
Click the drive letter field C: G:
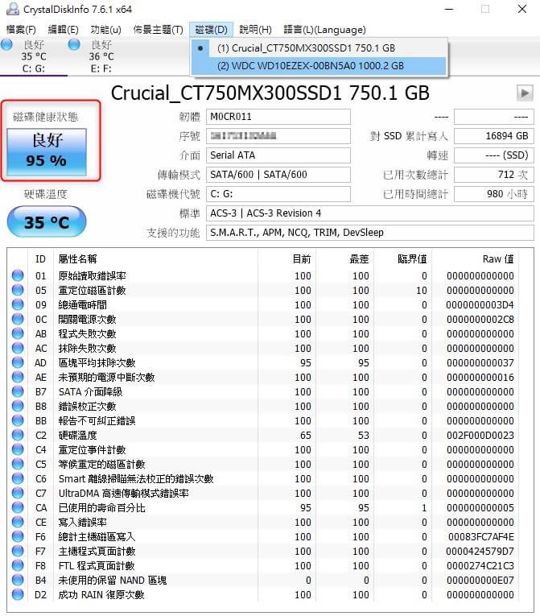click(x=278, y=194)
